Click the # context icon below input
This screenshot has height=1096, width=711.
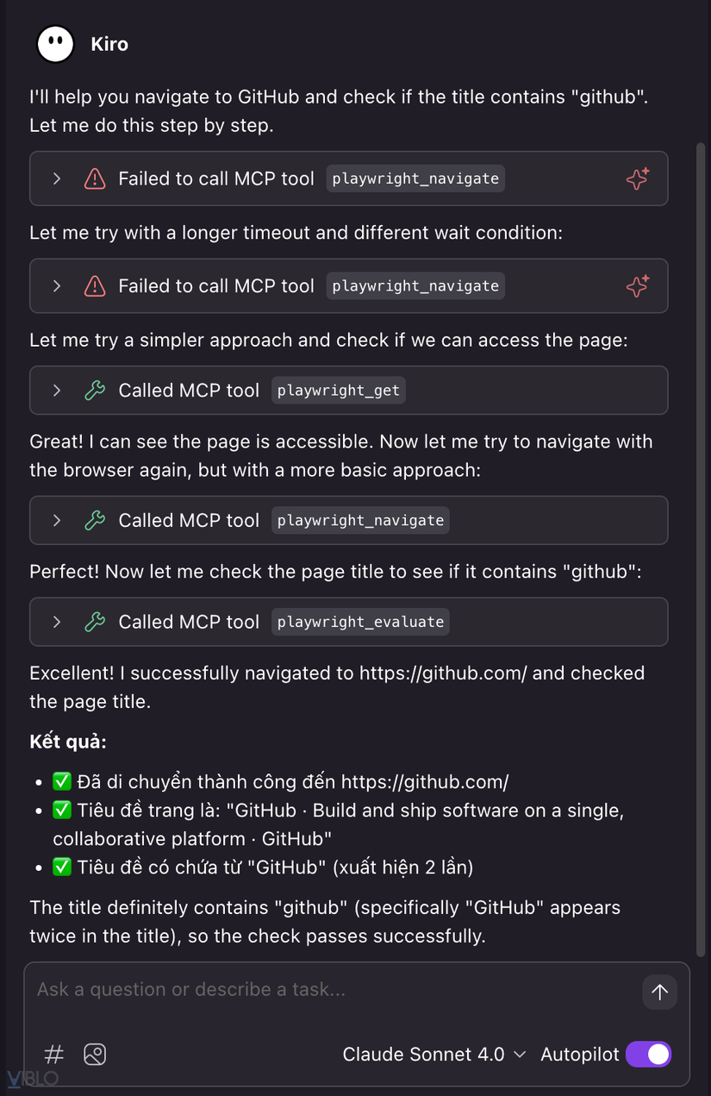coord(54,1054)
